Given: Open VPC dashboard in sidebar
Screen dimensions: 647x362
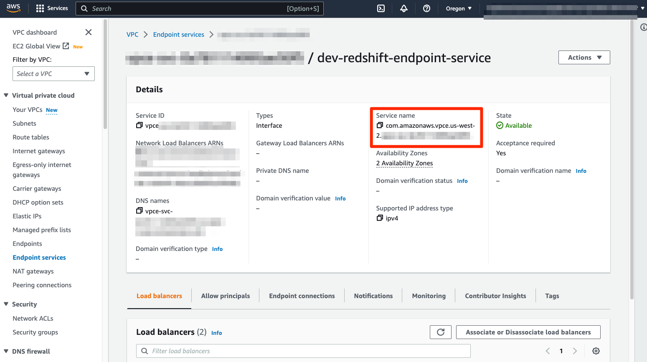Looking at the screenshot, I should click(35, 32).
